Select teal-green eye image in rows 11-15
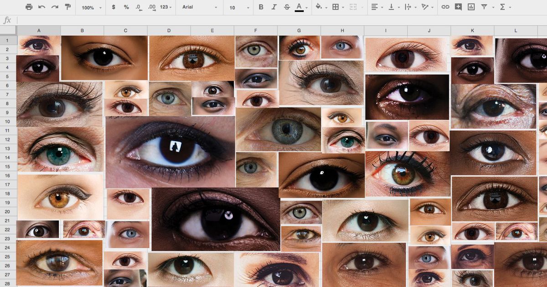The height and width of the screenshot is (287, 547). 61,149
